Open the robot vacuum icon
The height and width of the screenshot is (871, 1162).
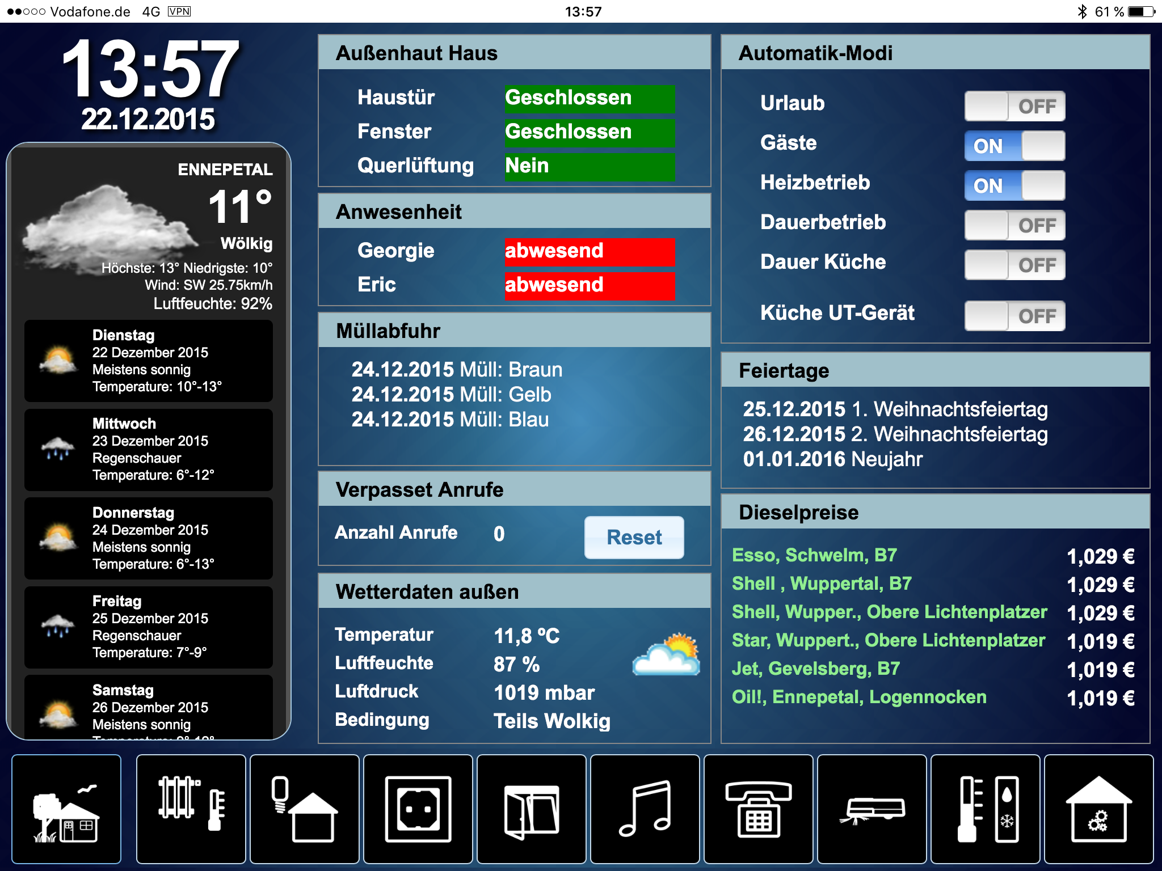[x=872, y=809]
